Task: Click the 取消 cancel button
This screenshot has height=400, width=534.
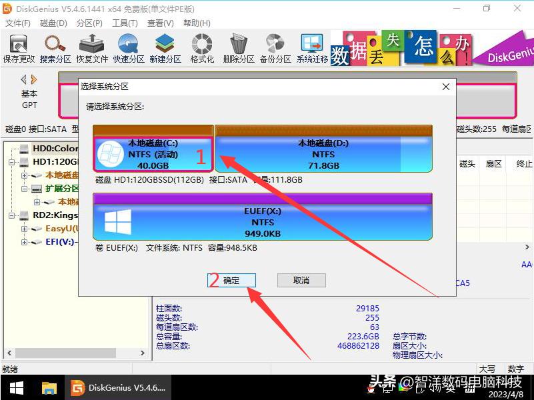Action: (x=301, y=280)
